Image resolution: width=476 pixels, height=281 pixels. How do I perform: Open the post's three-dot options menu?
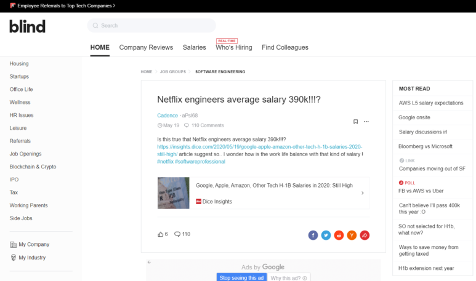pyautogui.click(x=366, y=122)
